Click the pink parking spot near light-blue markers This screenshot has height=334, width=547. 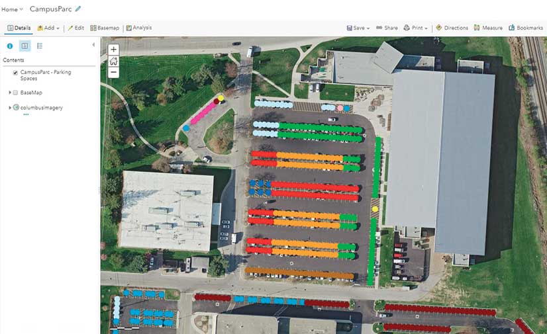coord(340,108)
